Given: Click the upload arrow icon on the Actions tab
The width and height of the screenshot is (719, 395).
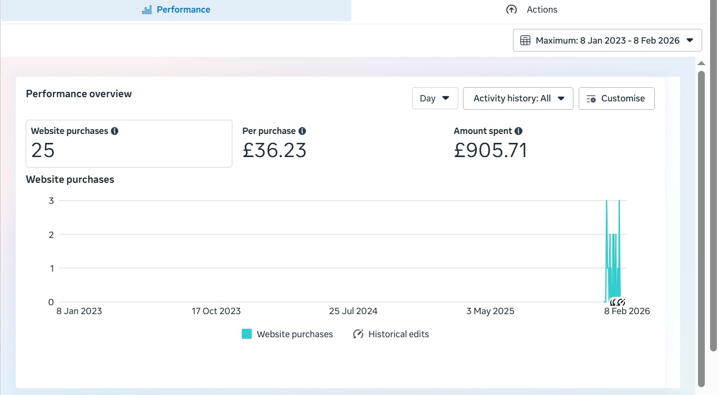Looking at the screenshot, I should pyautogui.click(x=511, y=10).
